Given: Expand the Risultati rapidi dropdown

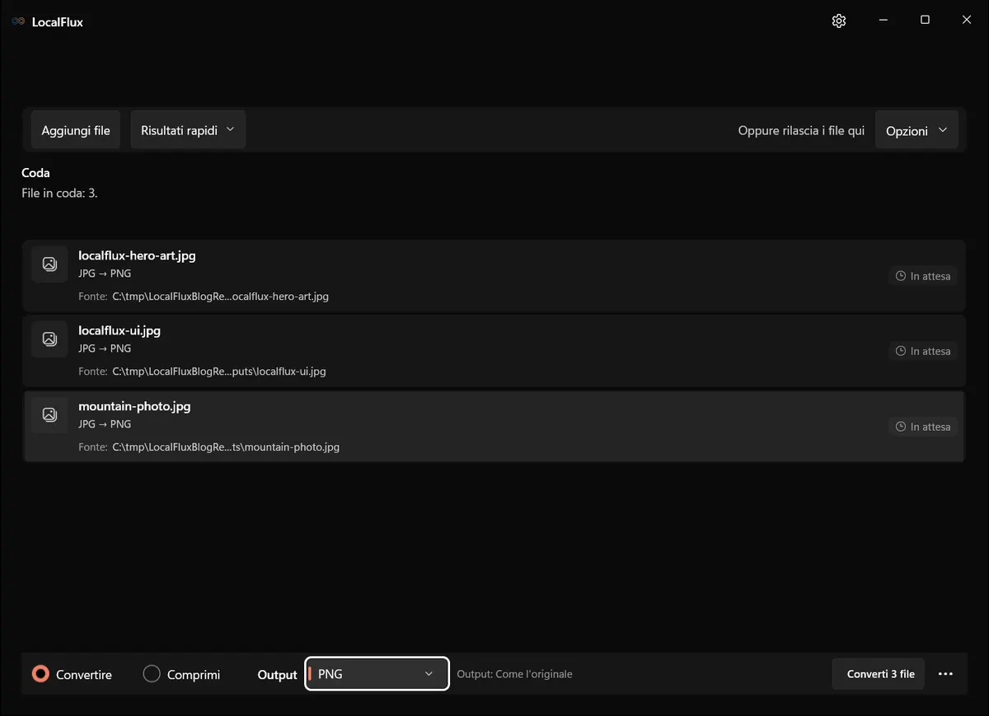Looking at the screenshot, I should (x=188, y=130).
